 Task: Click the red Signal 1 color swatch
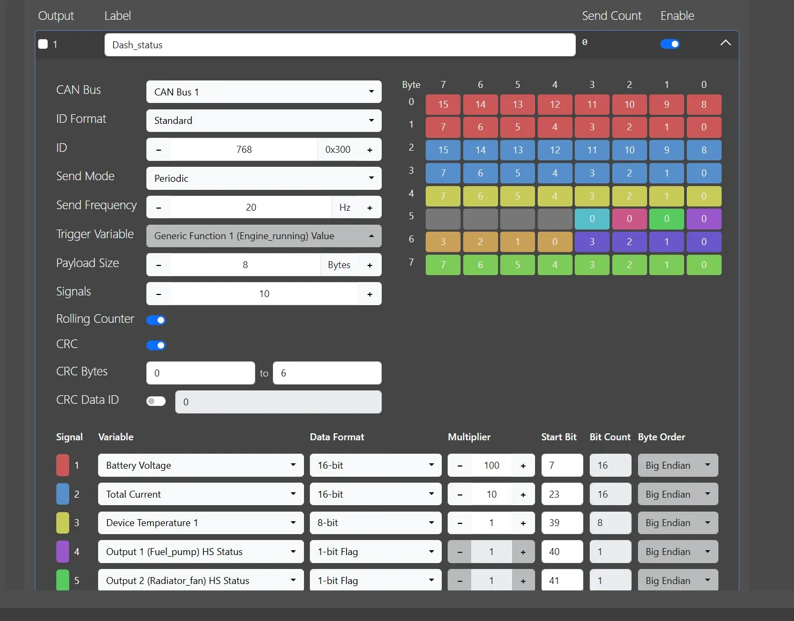point(63,465)
